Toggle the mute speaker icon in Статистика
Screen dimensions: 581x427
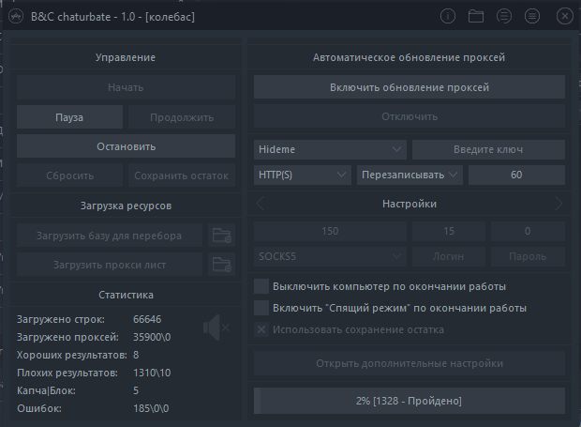tap(216, 328)
